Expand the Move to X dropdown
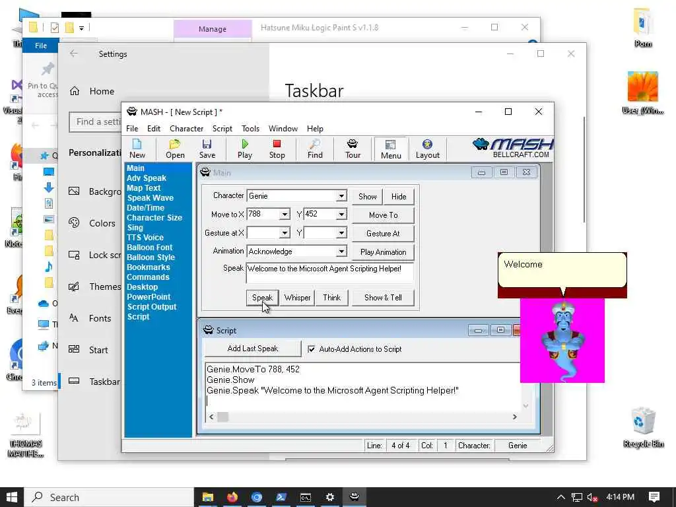The height and width of the screenshot is (507, 676). click(285, 215)
